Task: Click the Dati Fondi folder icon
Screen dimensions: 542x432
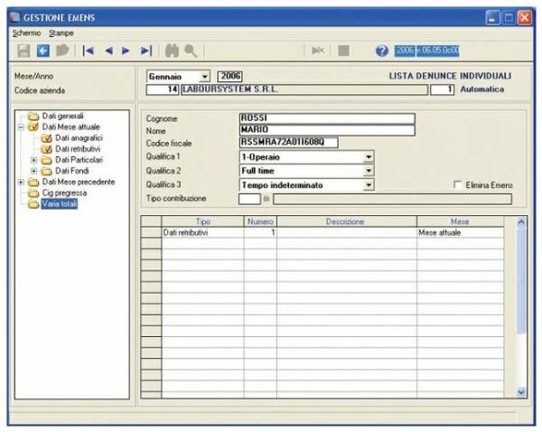Action: pyautogui.click(x=46, y=171)
